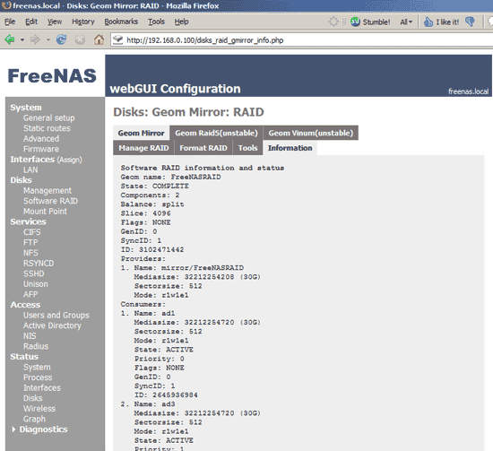493x451 pixels.
Task: Switch to the Manage RAID tab
Action: pyautogui.click(x=143, y=148)
